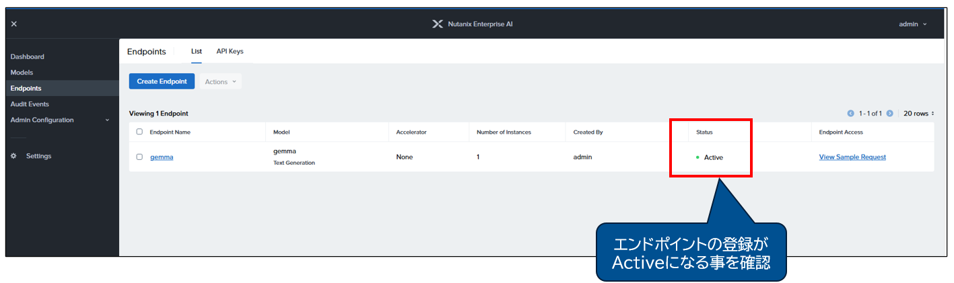954x283 pixels.
Task: Click the green Active status dot
Action: pos(697,157)
